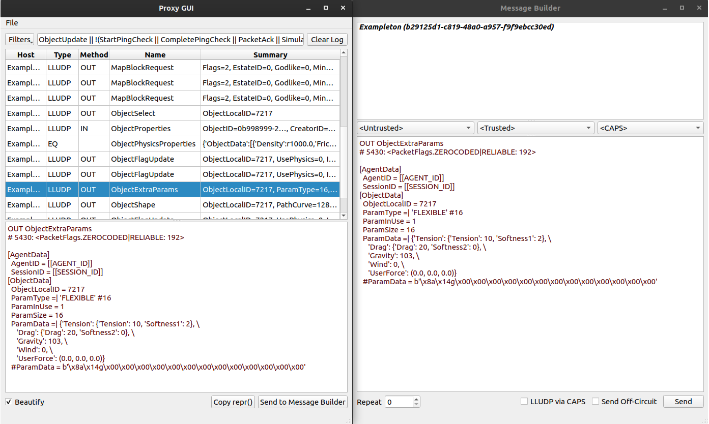Click Send in the Message Builder

coord(683,401)
